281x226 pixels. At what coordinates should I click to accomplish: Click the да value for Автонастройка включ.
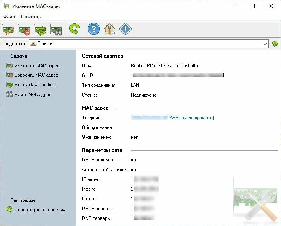pos(133,170)
